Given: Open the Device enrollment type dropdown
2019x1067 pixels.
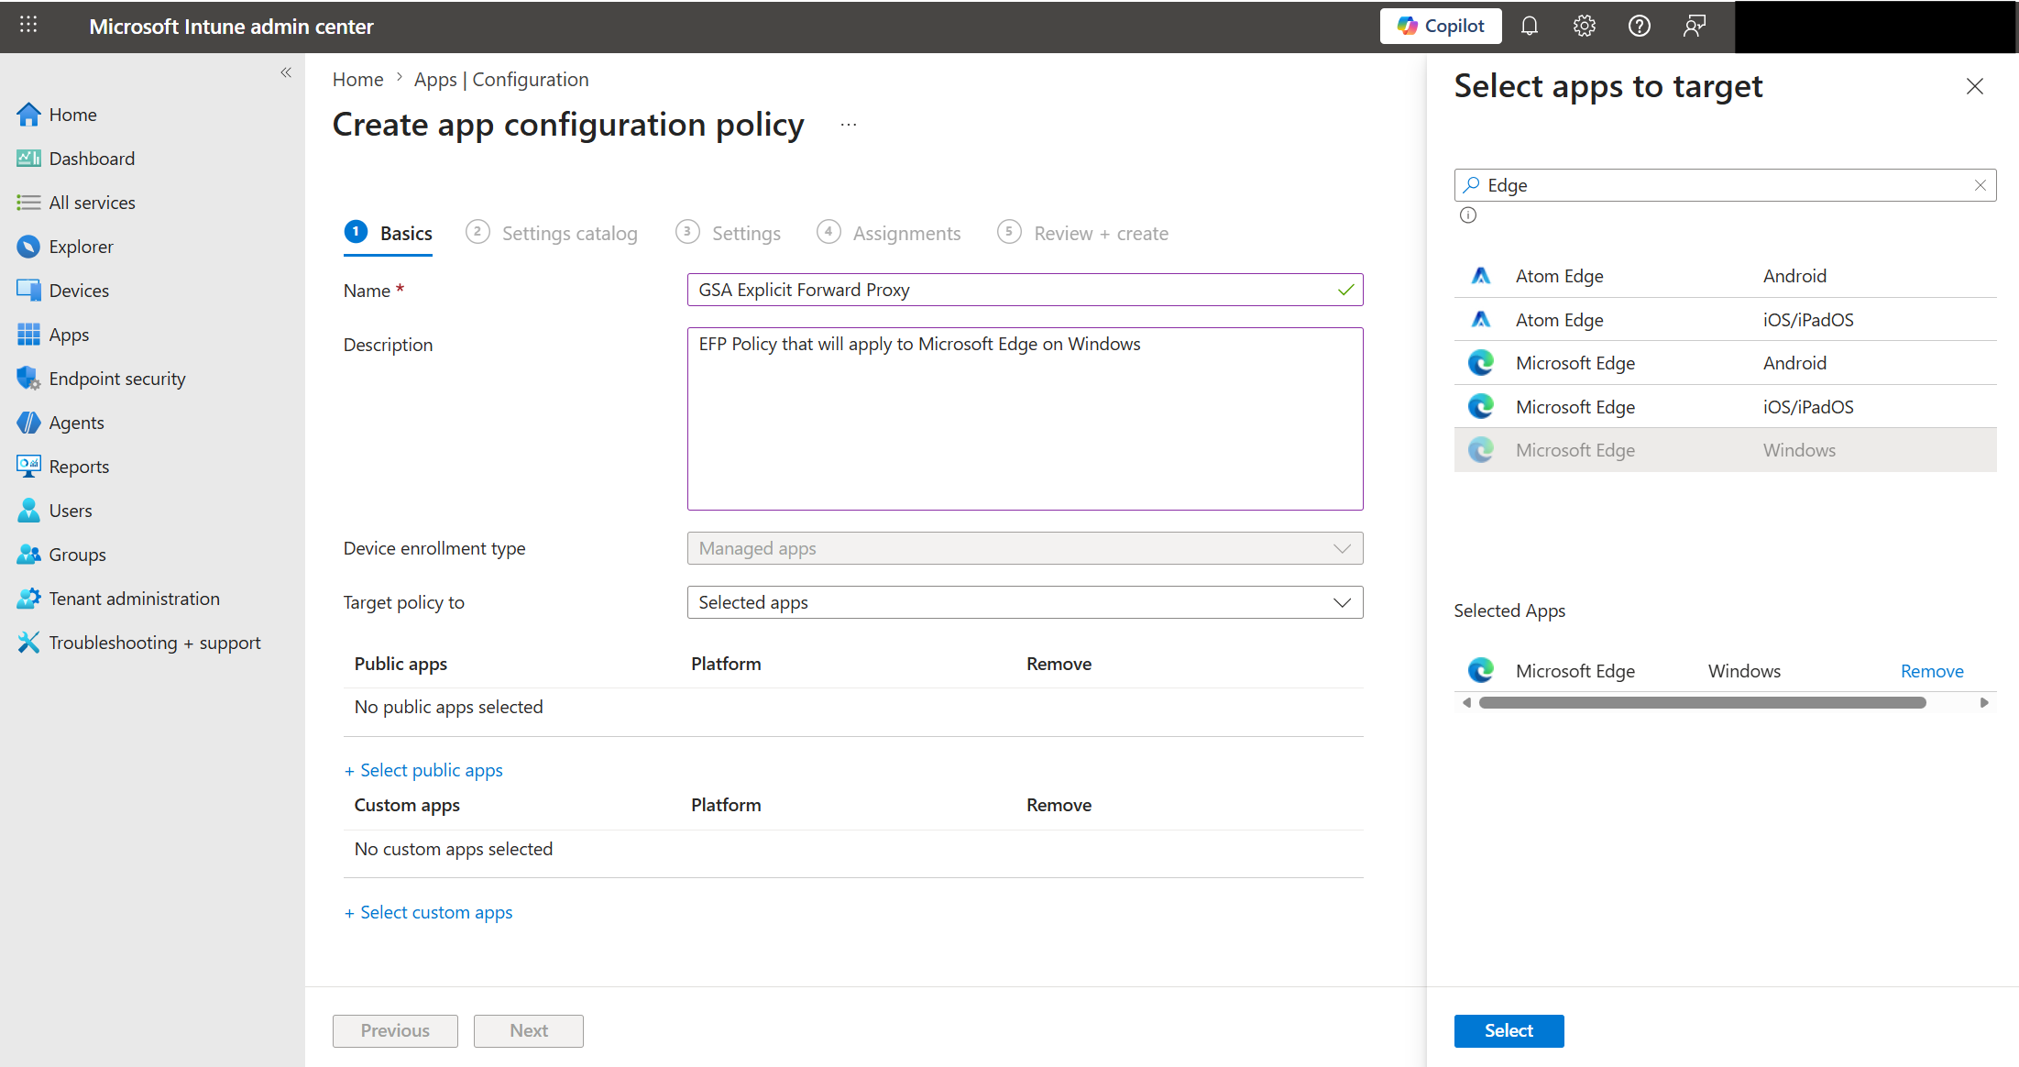Looking at the screenshot, I should point(1025,548).
